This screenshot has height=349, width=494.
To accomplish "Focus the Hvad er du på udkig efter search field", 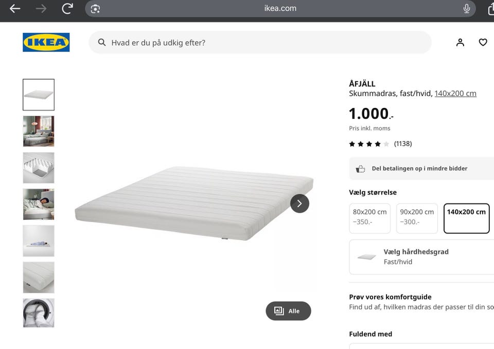I will [x=260, y=42].
